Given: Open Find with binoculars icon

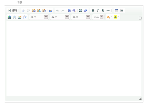Looking at the screenshot, I should (x=69, y=11).
